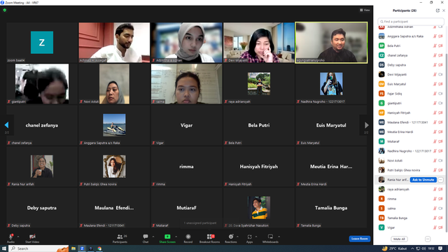The image size is (448, 252).
Task: Select Novi Astuti's video tile
Action: 114,84
